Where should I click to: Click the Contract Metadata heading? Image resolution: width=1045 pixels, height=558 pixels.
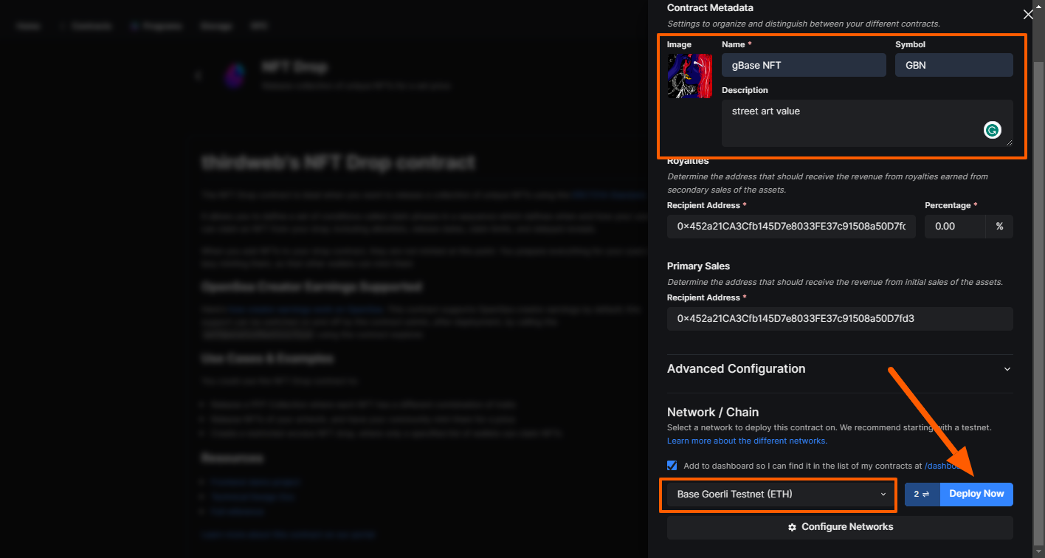click(x=710, y=7)
